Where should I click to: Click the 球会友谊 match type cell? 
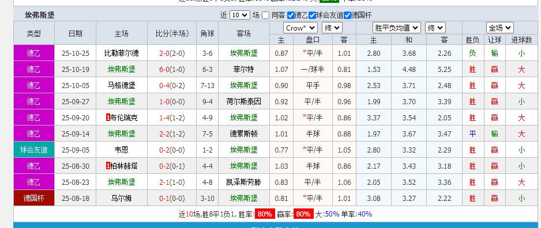coord(34,150)
